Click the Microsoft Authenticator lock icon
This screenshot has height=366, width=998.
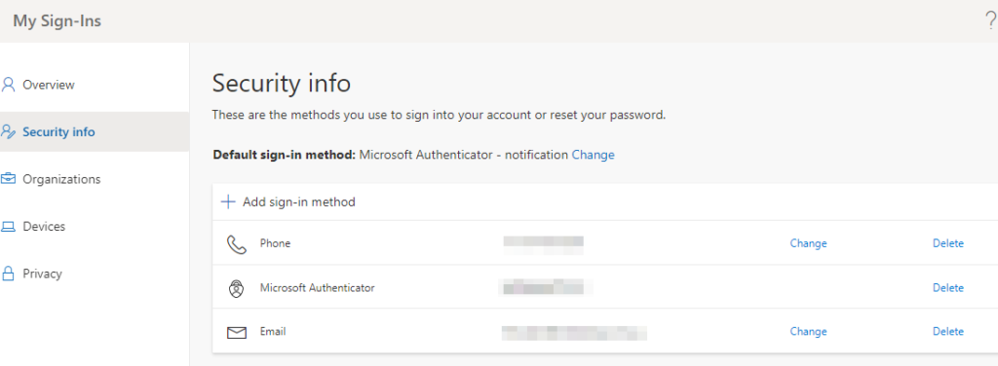(x=236, y=288)
